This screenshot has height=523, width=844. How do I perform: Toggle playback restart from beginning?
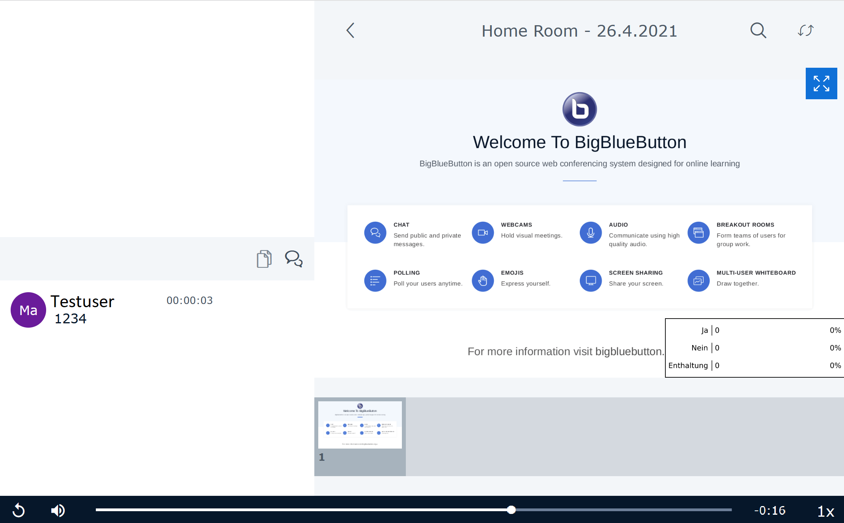click(18, 510)
